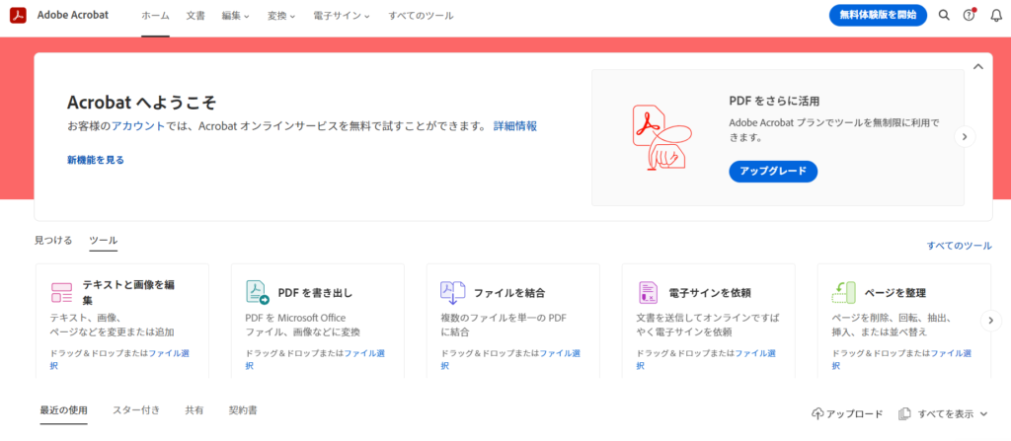Click the ファイルを結合 card title
The width and height of the screenshot is (1011, 441).
509,293
